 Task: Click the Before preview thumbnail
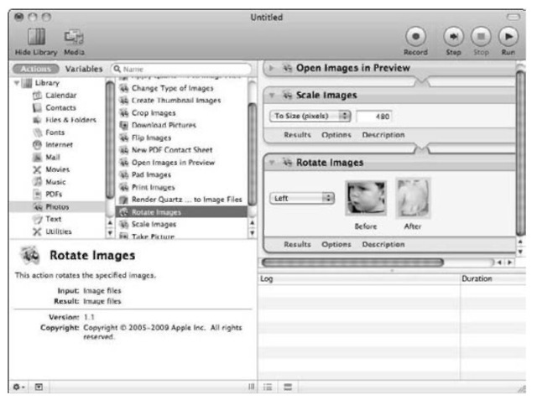(366, 198)
